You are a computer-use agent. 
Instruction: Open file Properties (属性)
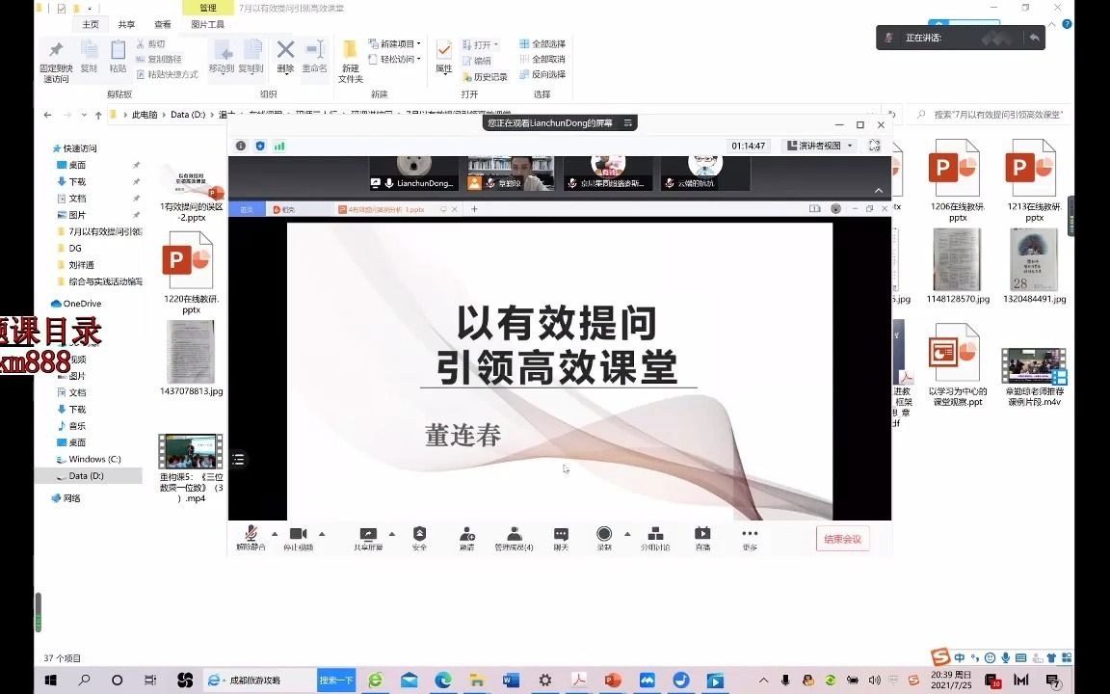444,57
